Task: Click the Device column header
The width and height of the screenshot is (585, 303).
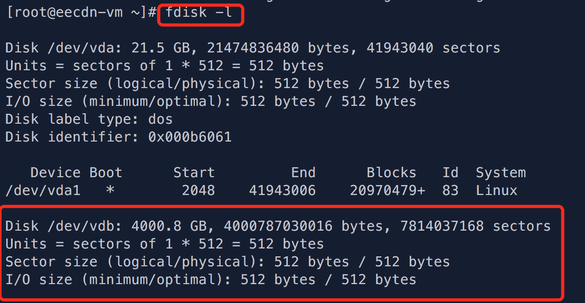Action: click(55, 172)
